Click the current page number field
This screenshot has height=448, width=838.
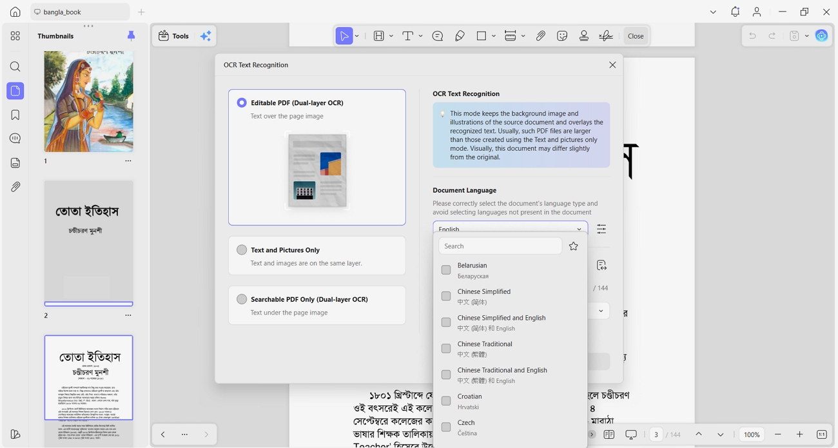click(x=656, y=434)
